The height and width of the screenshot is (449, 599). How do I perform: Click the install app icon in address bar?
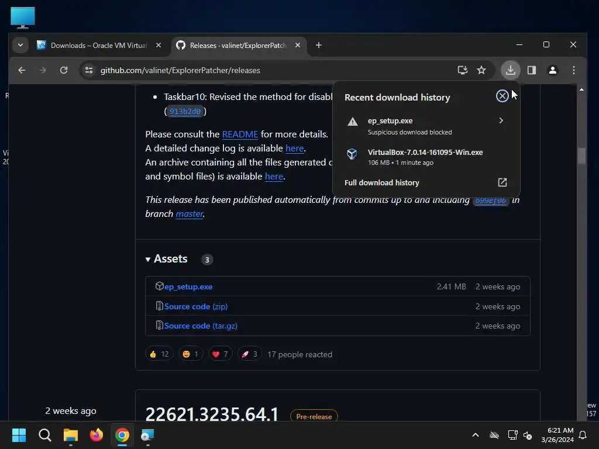462,70
